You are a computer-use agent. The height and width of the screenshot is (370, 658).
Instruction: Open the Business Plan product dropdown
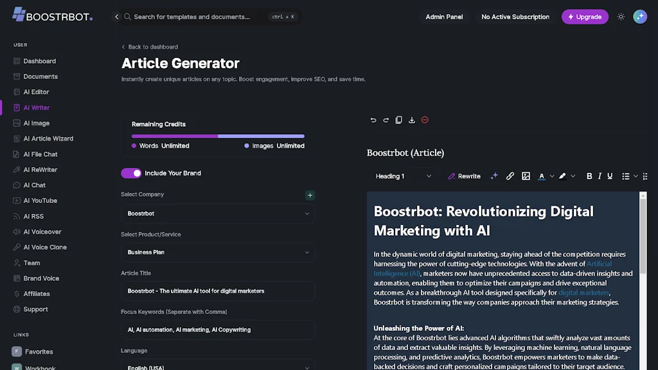click(x=217, y=252)
